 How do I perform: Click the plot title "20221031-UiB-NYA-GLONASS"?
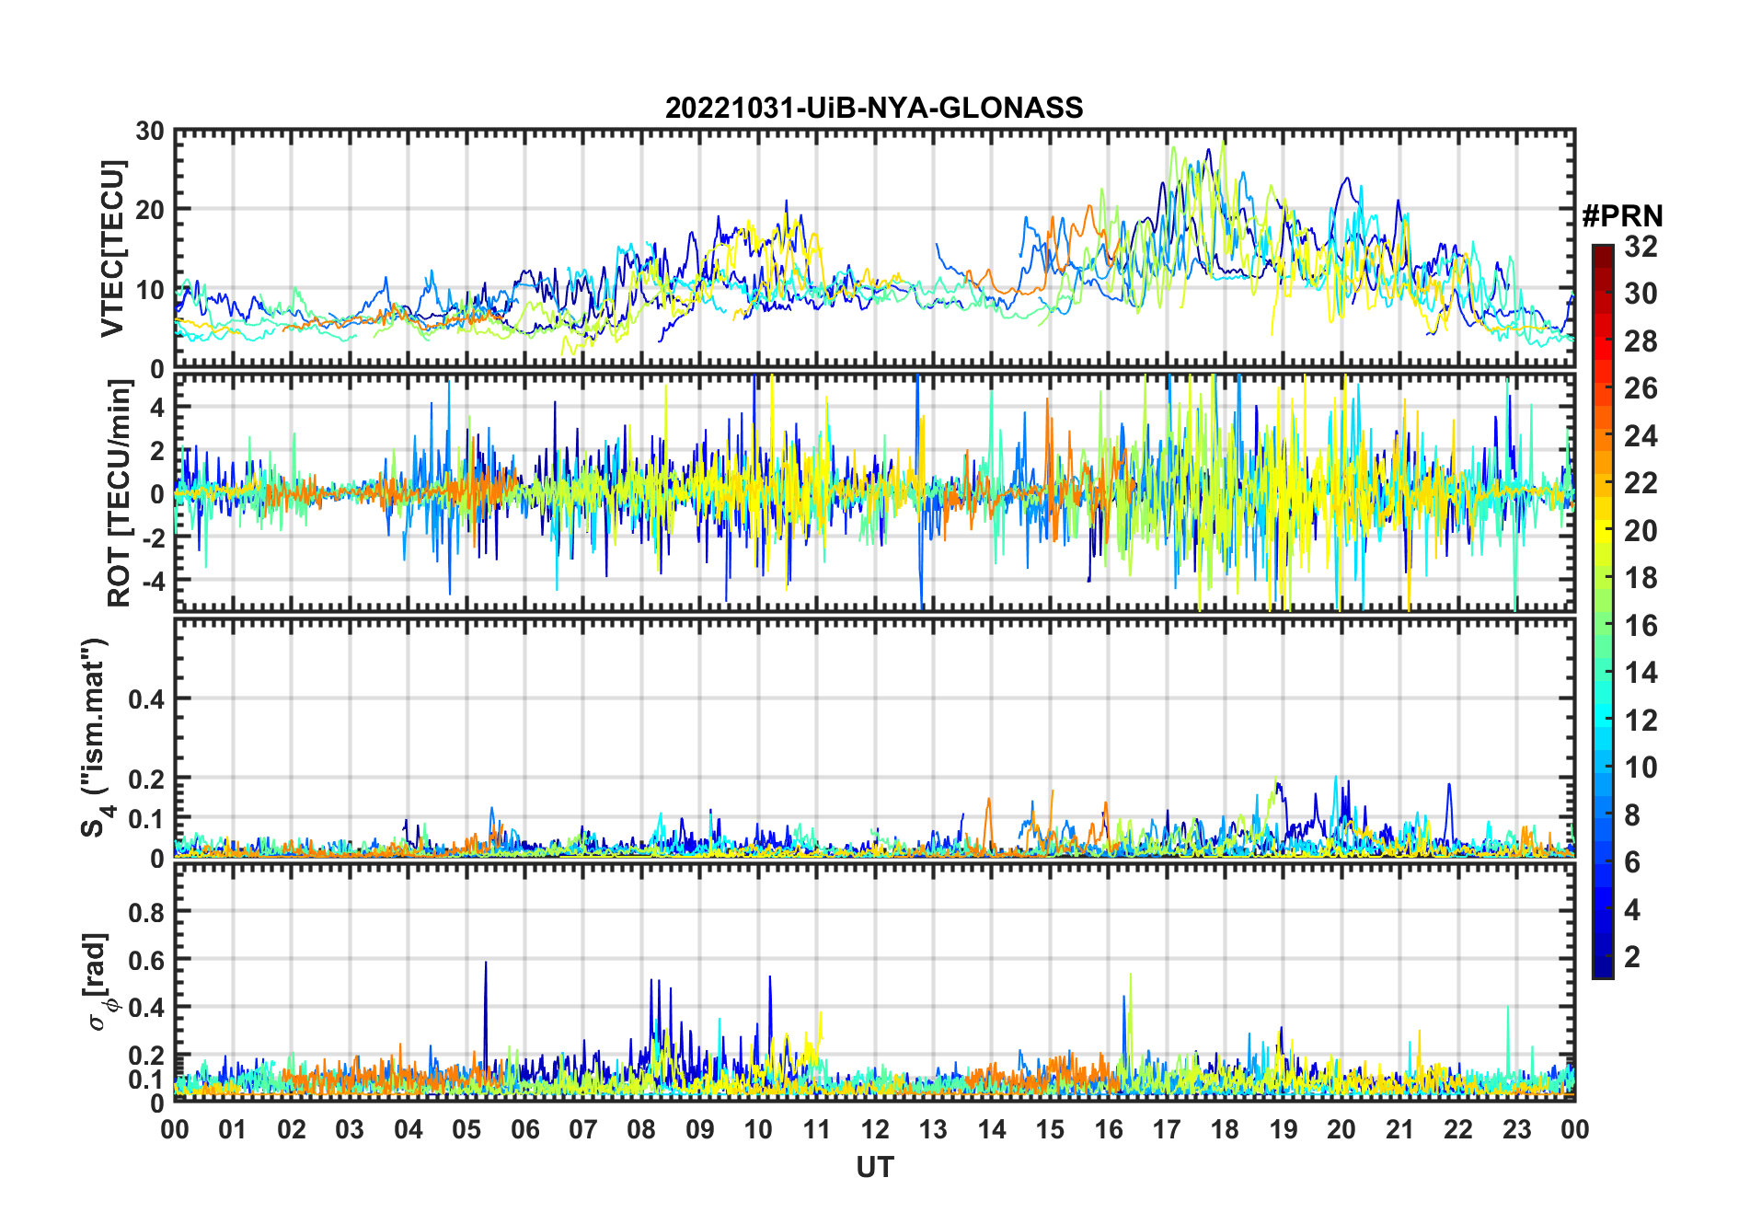point(874,108)
